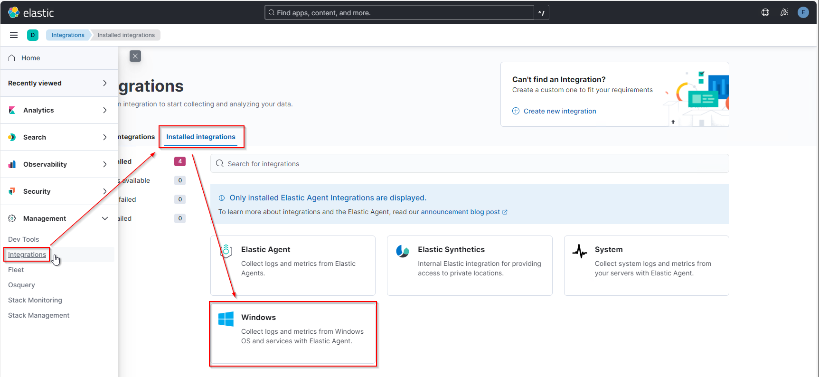The height and width of the screenshot is (377, 819).
Task: Click the external link icon after blog post
Action: pos(505,212)
